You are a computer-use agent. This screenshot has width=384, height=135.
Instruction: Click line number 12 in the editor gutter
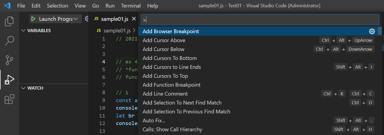coord(102,123)
